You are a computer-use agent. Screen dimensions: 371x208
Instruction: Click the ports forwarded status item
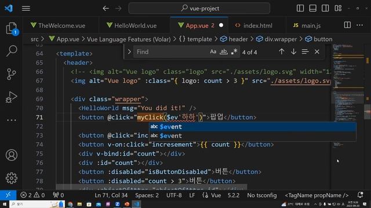tap(58, 195)
